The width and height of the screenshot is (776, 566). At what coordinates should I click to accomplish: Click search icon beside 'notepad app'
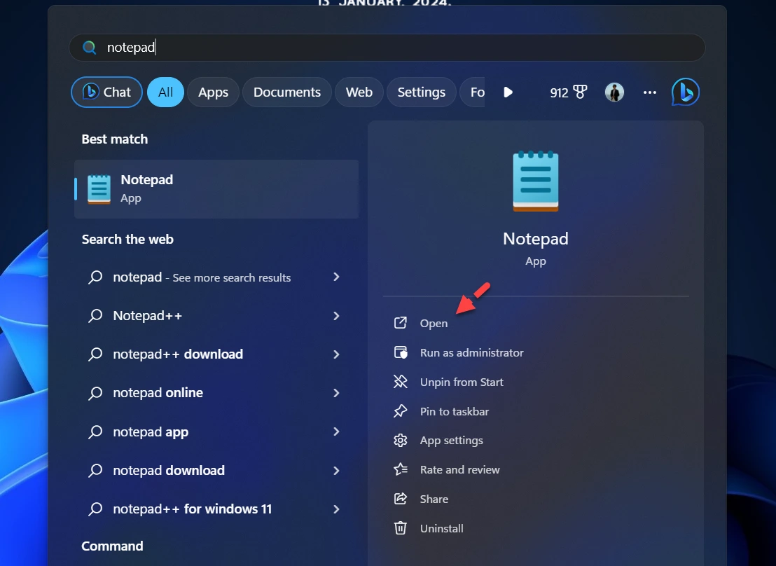click(95, 432)
